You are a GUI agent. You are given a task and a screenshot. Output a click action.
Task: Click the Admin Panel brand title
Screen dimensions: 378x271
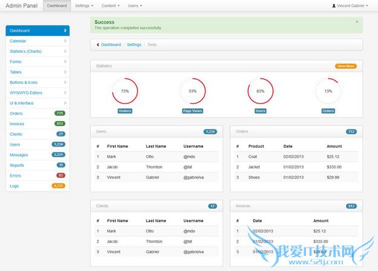click(x=21, y=5)
